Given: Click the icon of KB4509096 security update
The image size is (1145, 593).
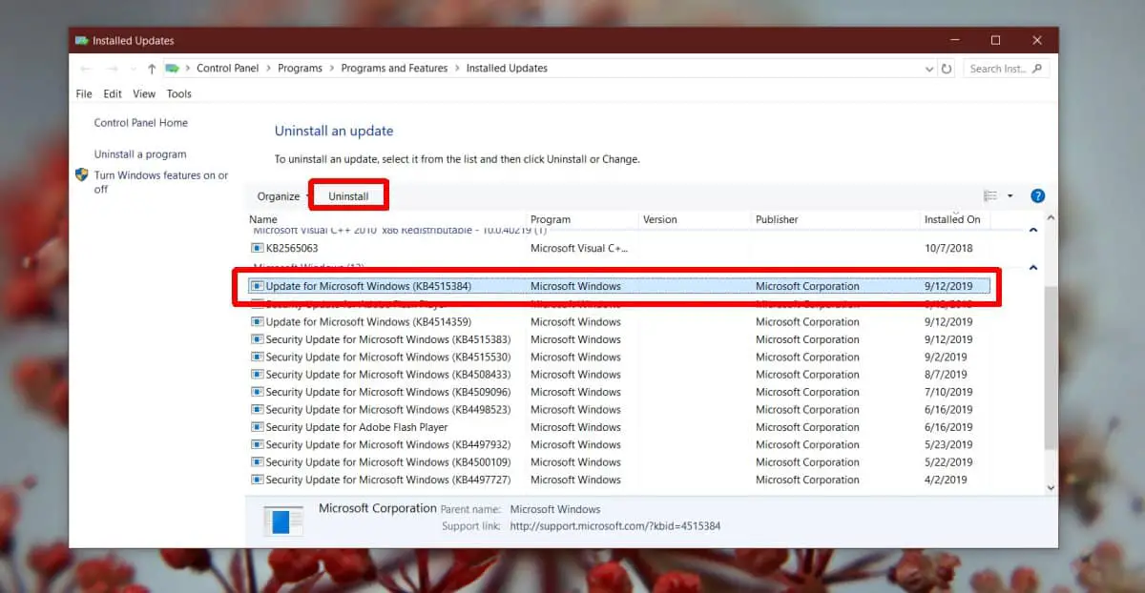Looking at the screenshot, I should 258,392.
